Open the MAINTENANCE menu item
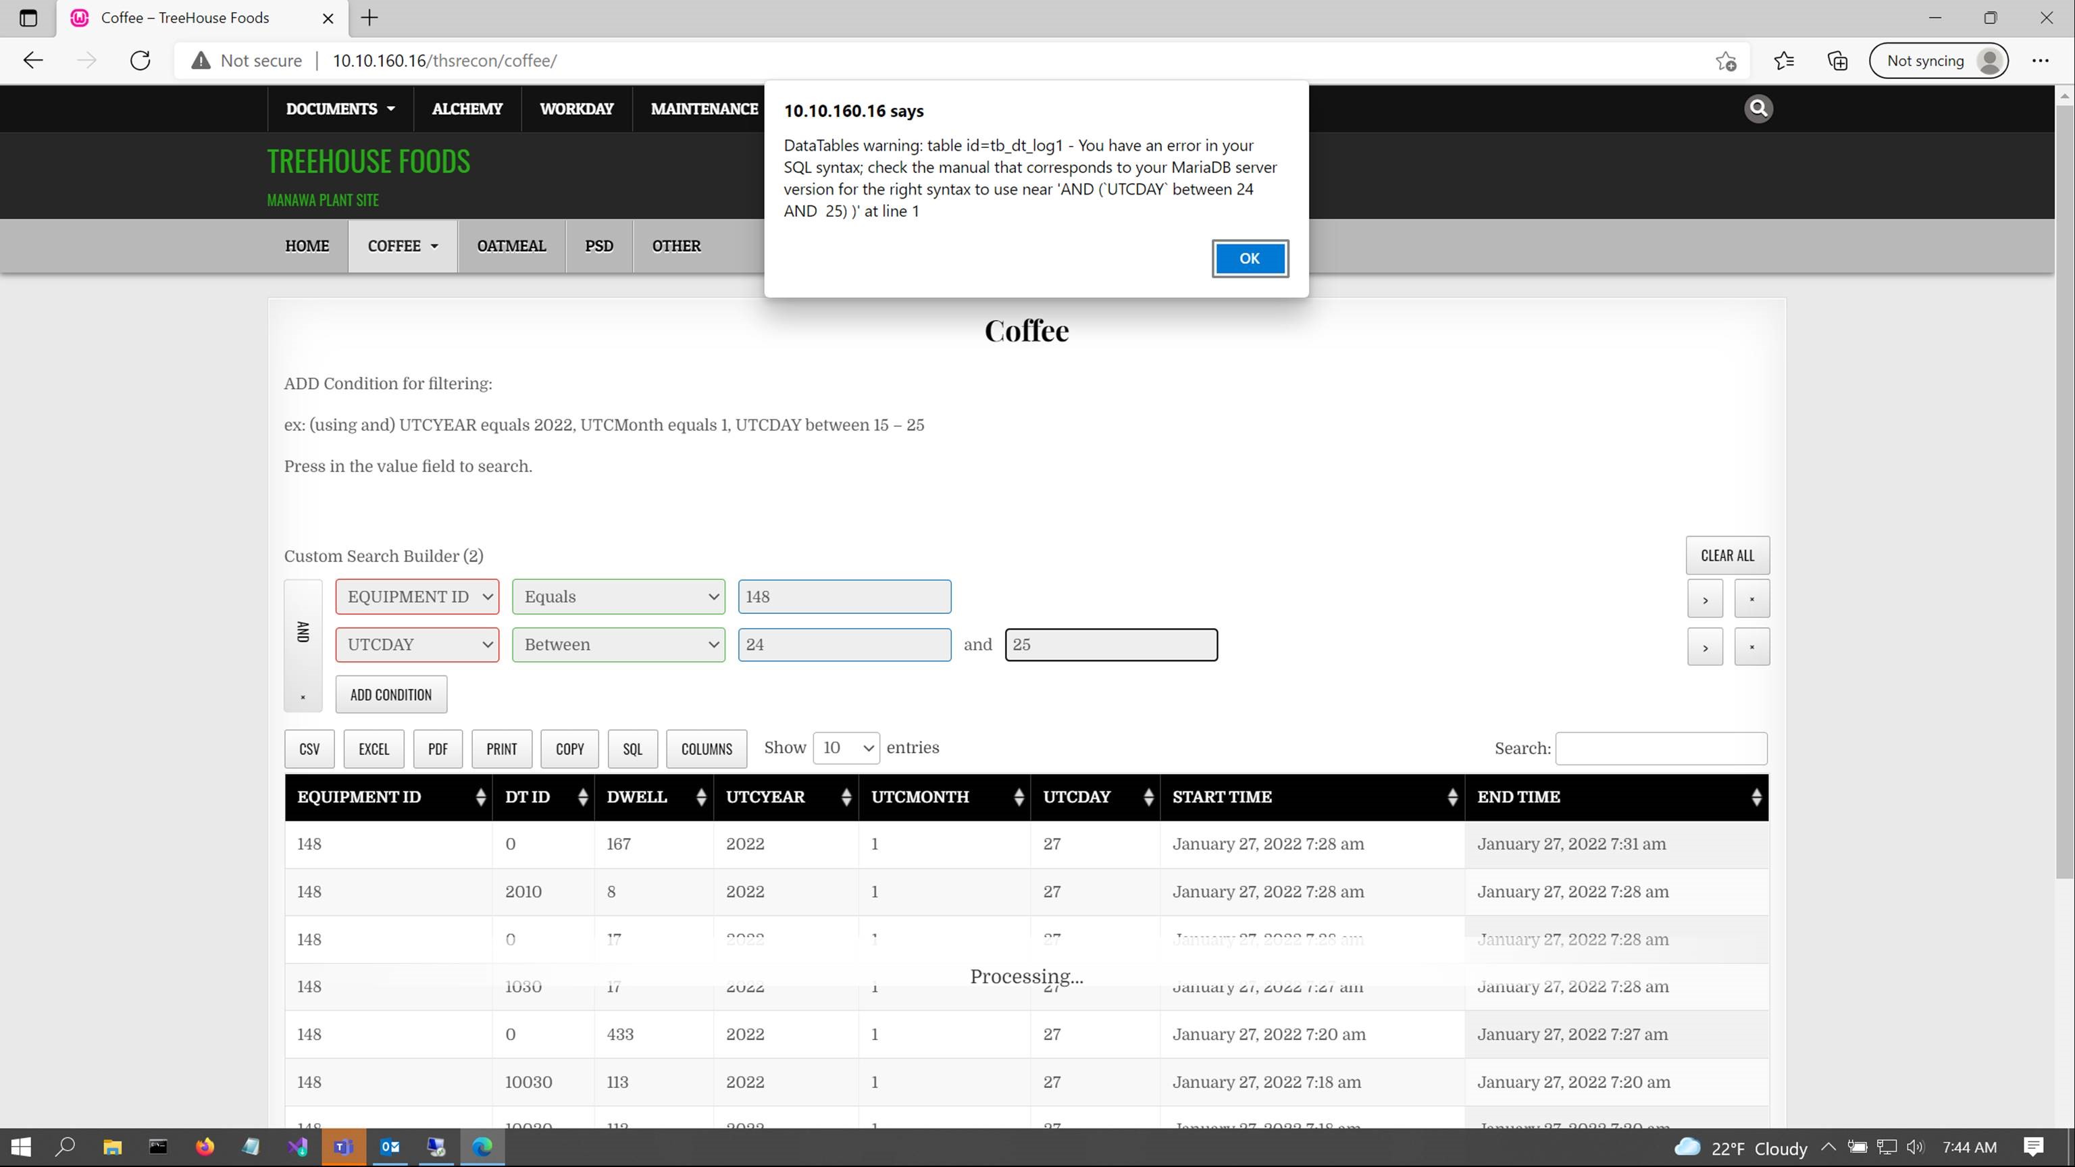2075x1167 pixels. [x=704, y=109]
